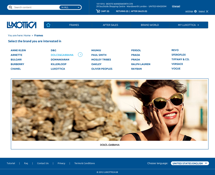Select the Vogue brand
Viewport: 215px width, 175px height.
point(176,69)
